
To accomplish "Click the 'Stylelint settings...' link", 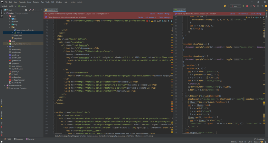I will [164, 14].
